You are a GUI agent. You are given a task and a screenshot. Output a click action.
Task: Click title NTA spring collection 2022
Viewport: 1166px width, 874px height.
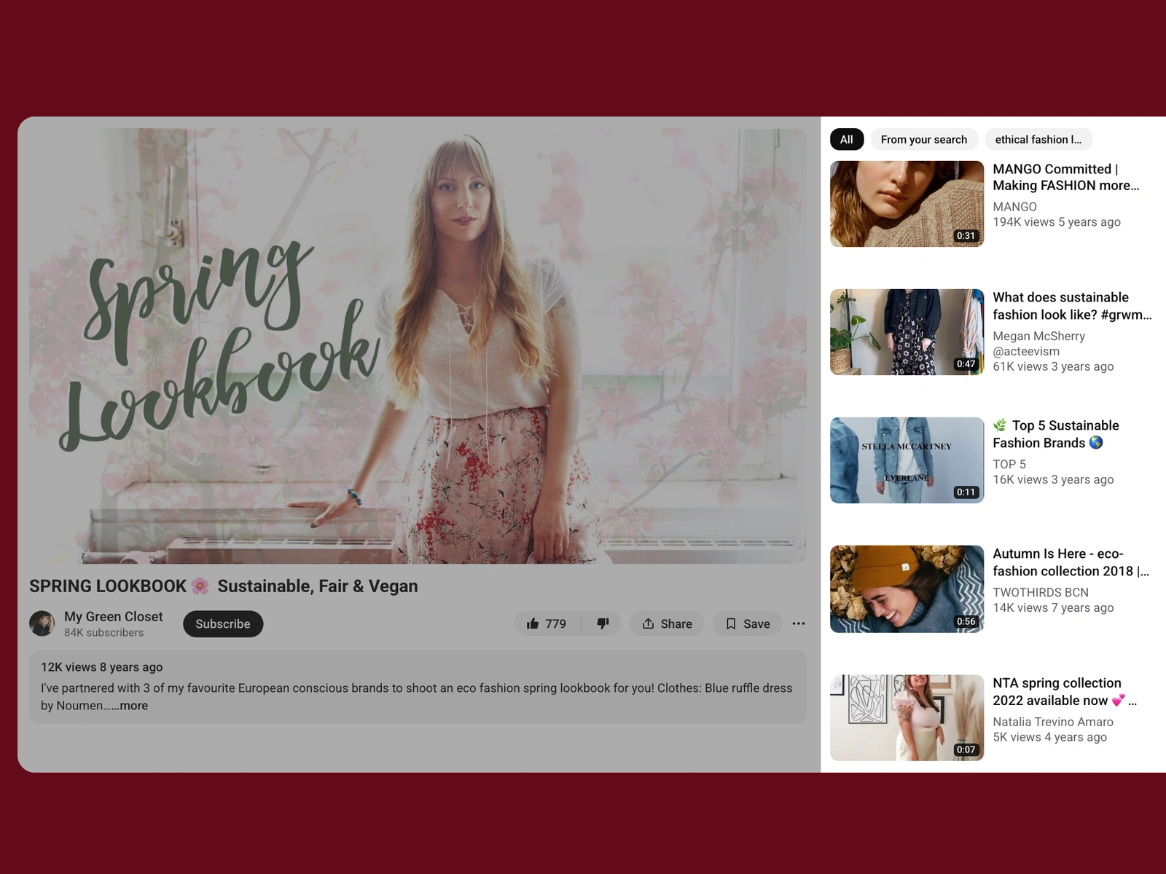coord(1064,691)
